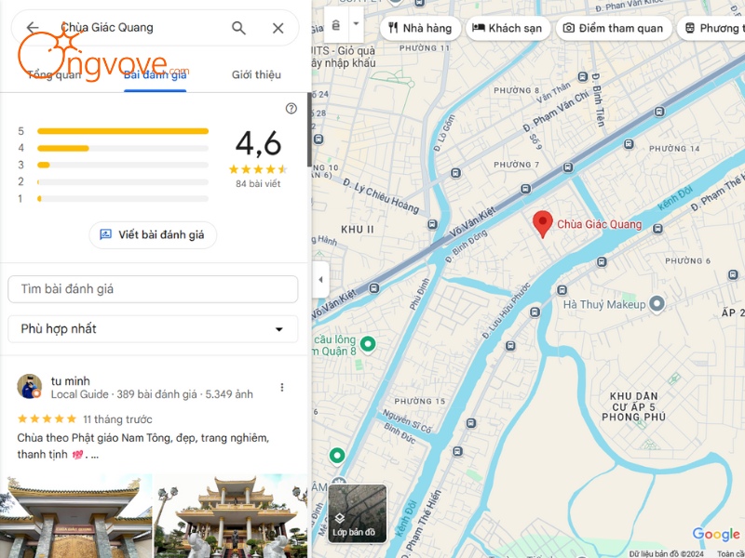Open the rating help question mark icon
The image size is (745, 558).
(291, 109)
